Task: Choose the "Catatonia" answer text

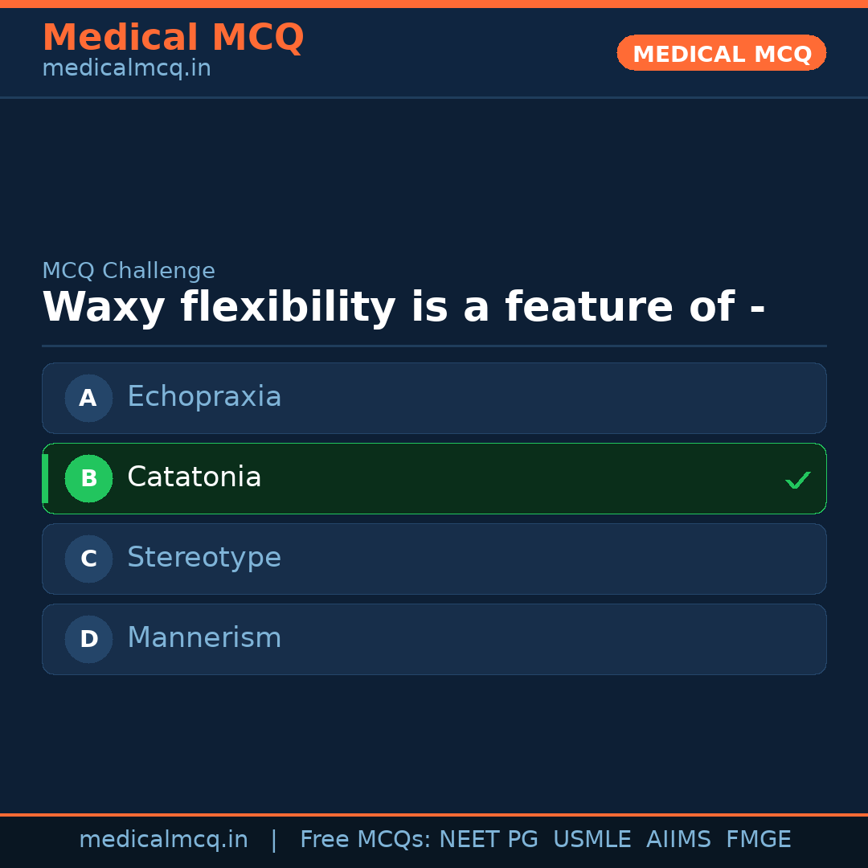Action: [194, 477]
